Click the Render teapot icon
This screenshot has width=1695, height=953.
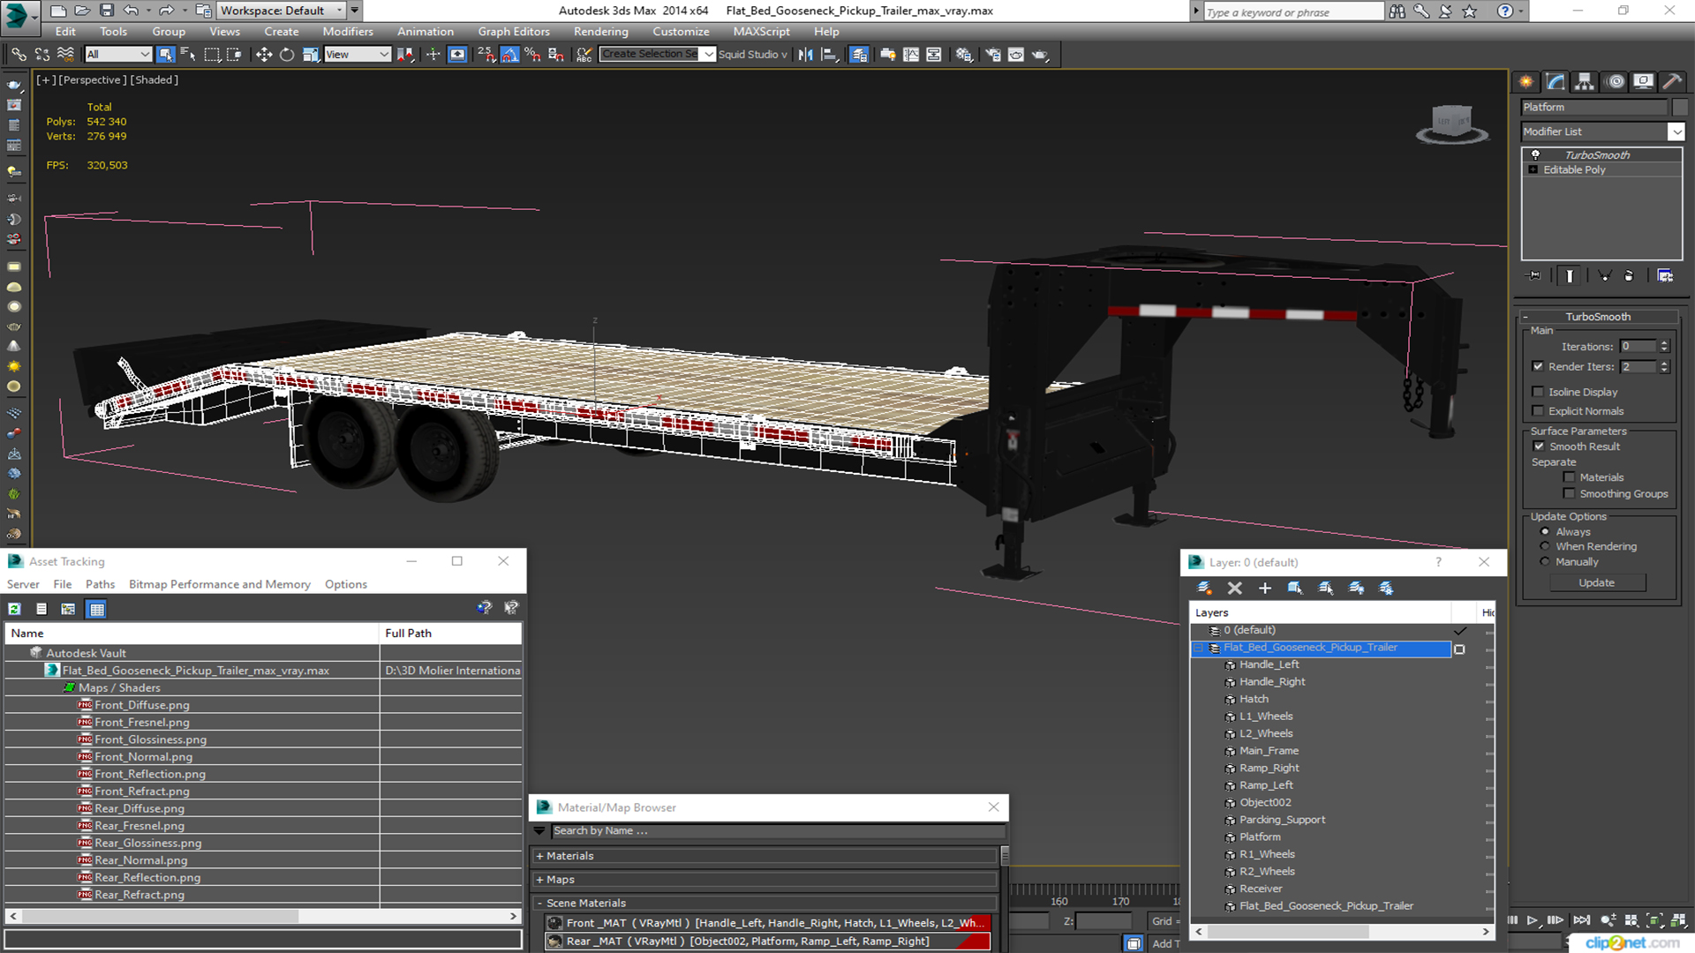click(x=1040, y=55)
